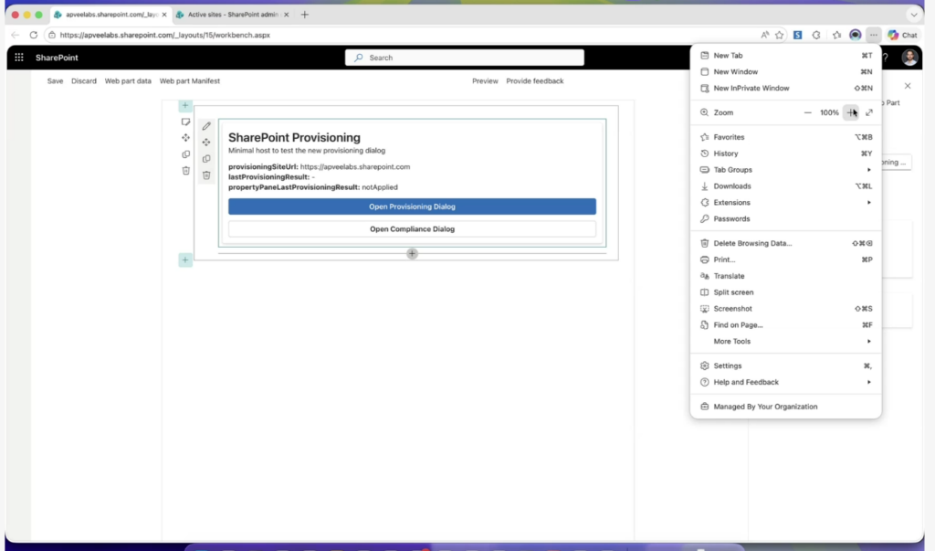The width and height of the screenshot is (935, 551).
Task: Add a new section below with plus icon
Action: [184, 260]
